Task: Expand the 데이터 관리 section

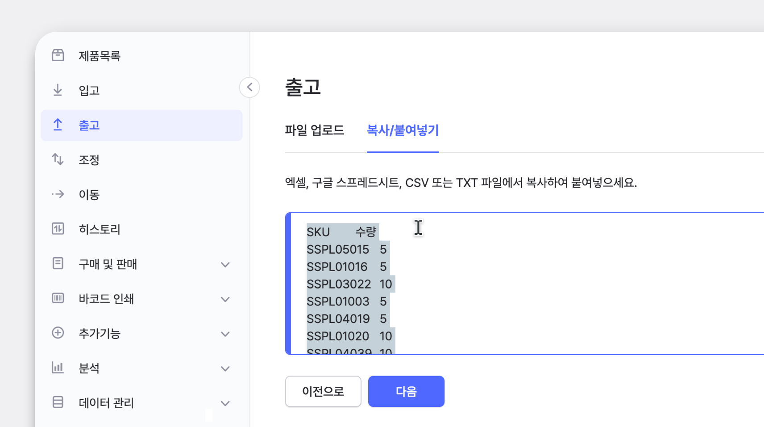Action: pos(225,403)
